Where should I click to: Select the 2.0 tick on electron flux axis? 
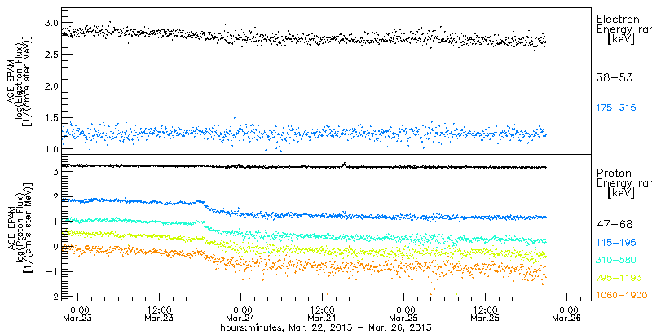(x=51, y=86)
